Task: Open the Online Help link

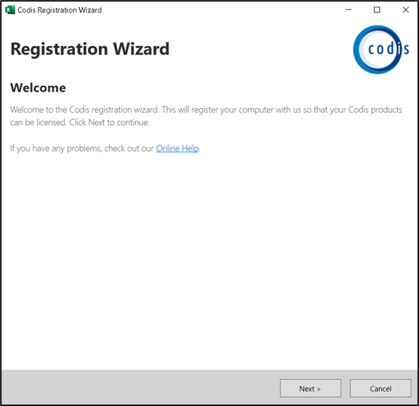Action: (x=178, y=148)
